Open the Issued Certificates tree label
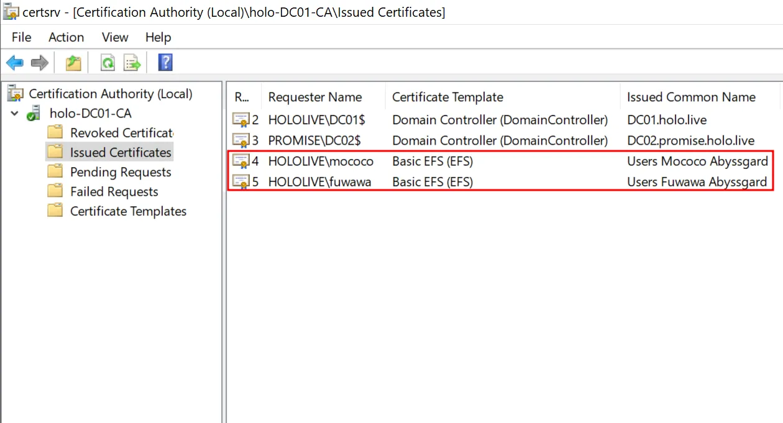Screen dimensions: 783x423 click(121, 152)
